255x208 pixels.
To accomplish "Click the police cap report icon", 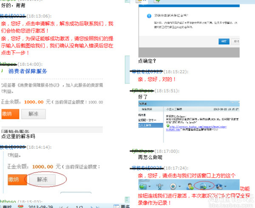I will (x=219, y=186).
